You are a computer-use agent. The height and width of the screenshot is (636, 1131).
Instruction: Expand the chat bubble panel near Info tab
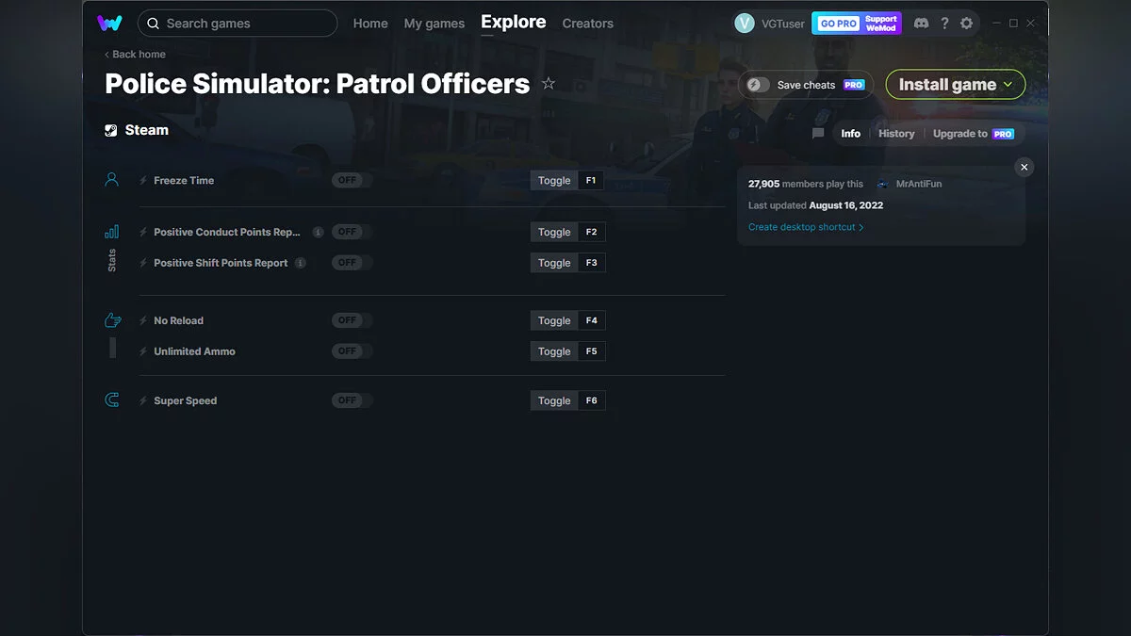(817, 133)
